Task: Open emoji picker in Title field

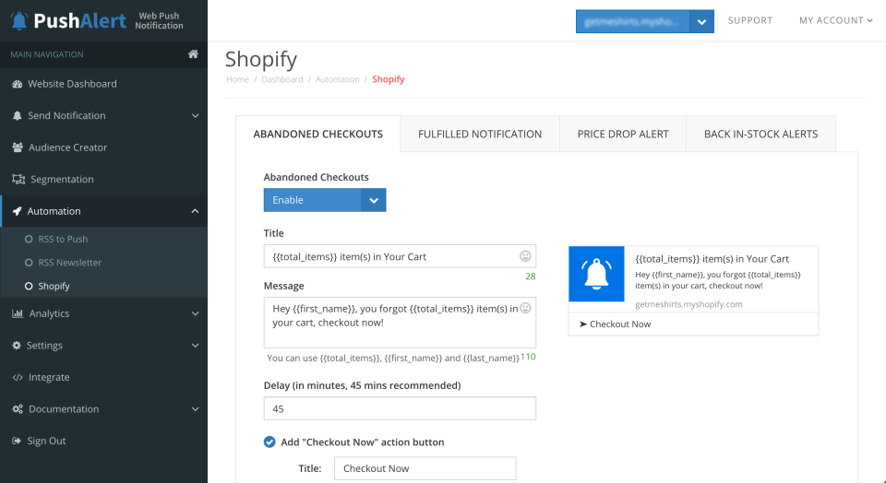Action: 525,256
